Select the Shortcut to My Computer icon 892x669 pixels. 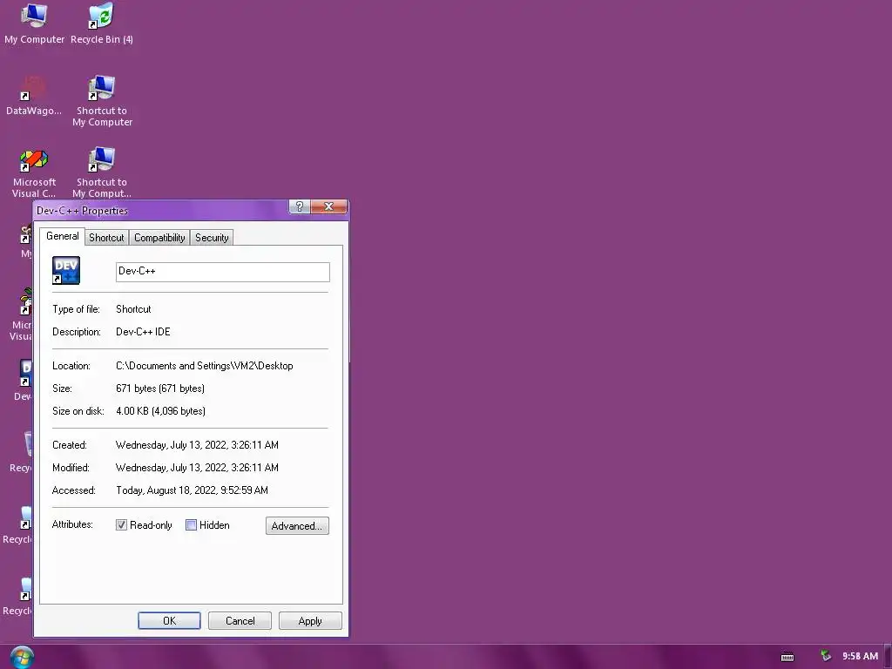pos(102,101)
